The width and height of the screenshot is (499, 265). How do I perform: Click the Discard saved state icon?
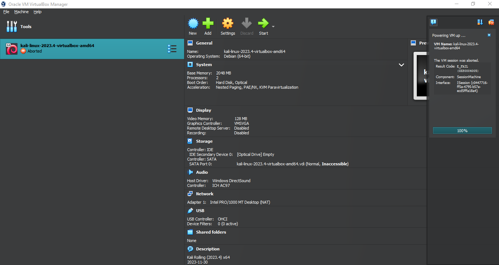pyautogui.click(x=247, y=24)
